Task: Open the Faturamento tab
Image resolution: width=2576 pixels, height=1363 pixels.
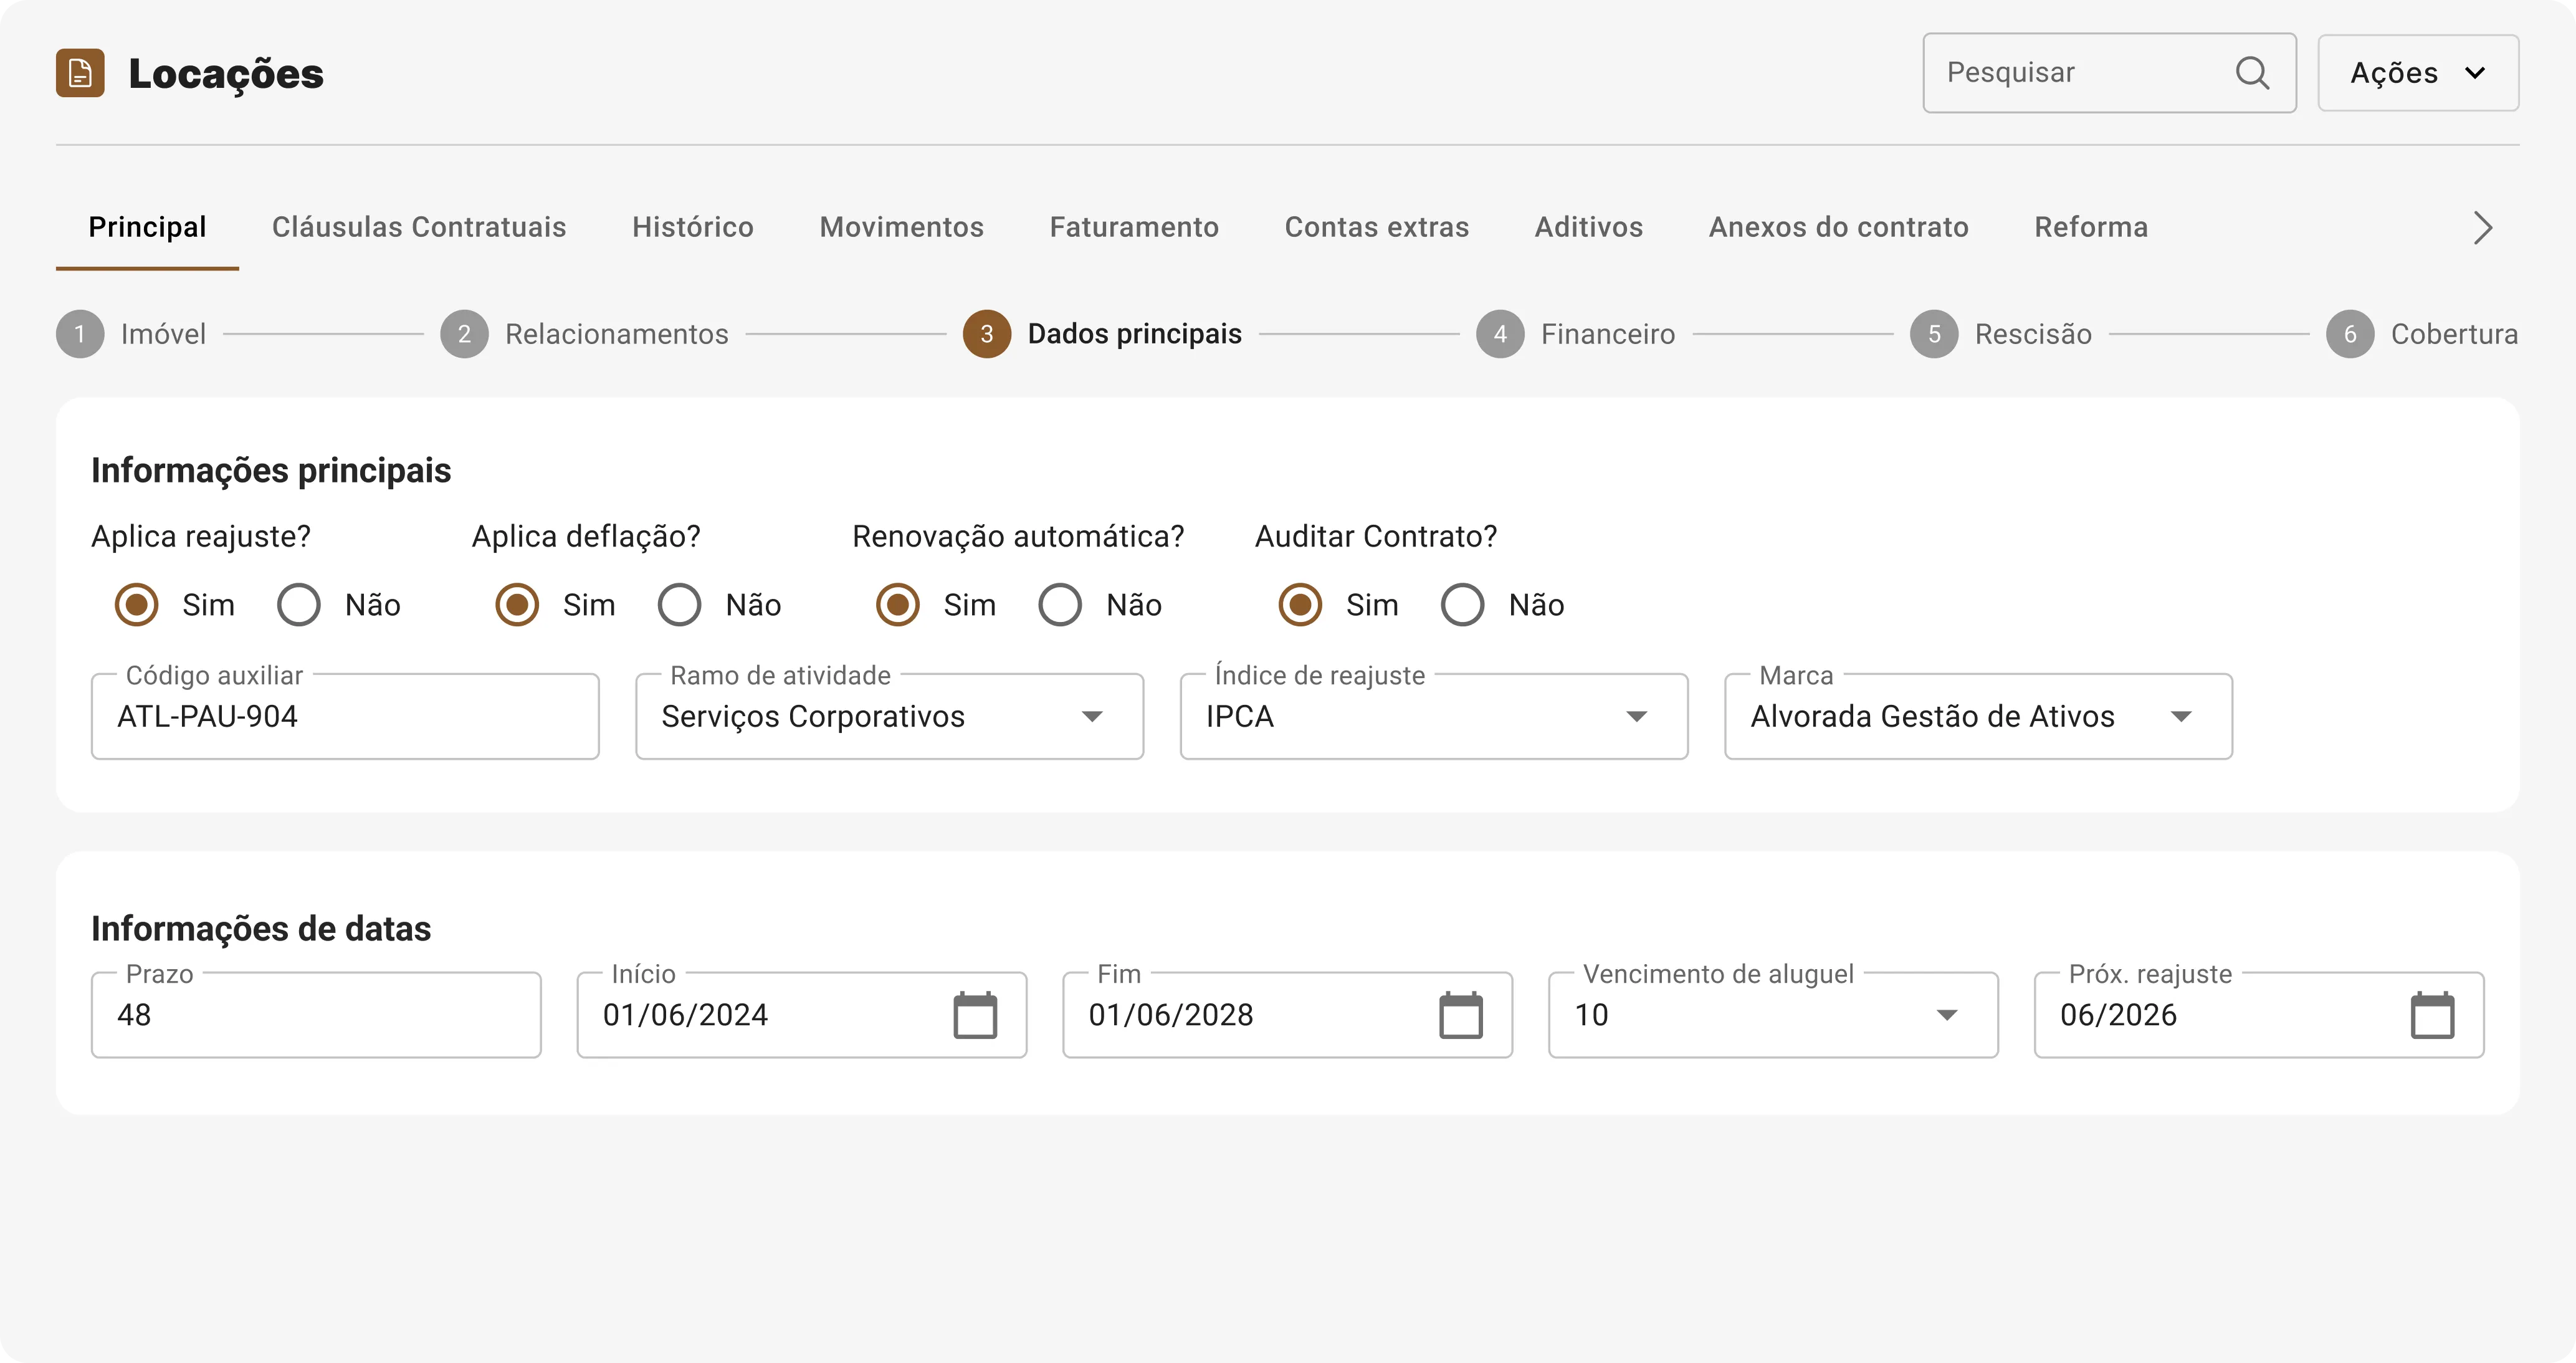Action: tap(1134, 227)
